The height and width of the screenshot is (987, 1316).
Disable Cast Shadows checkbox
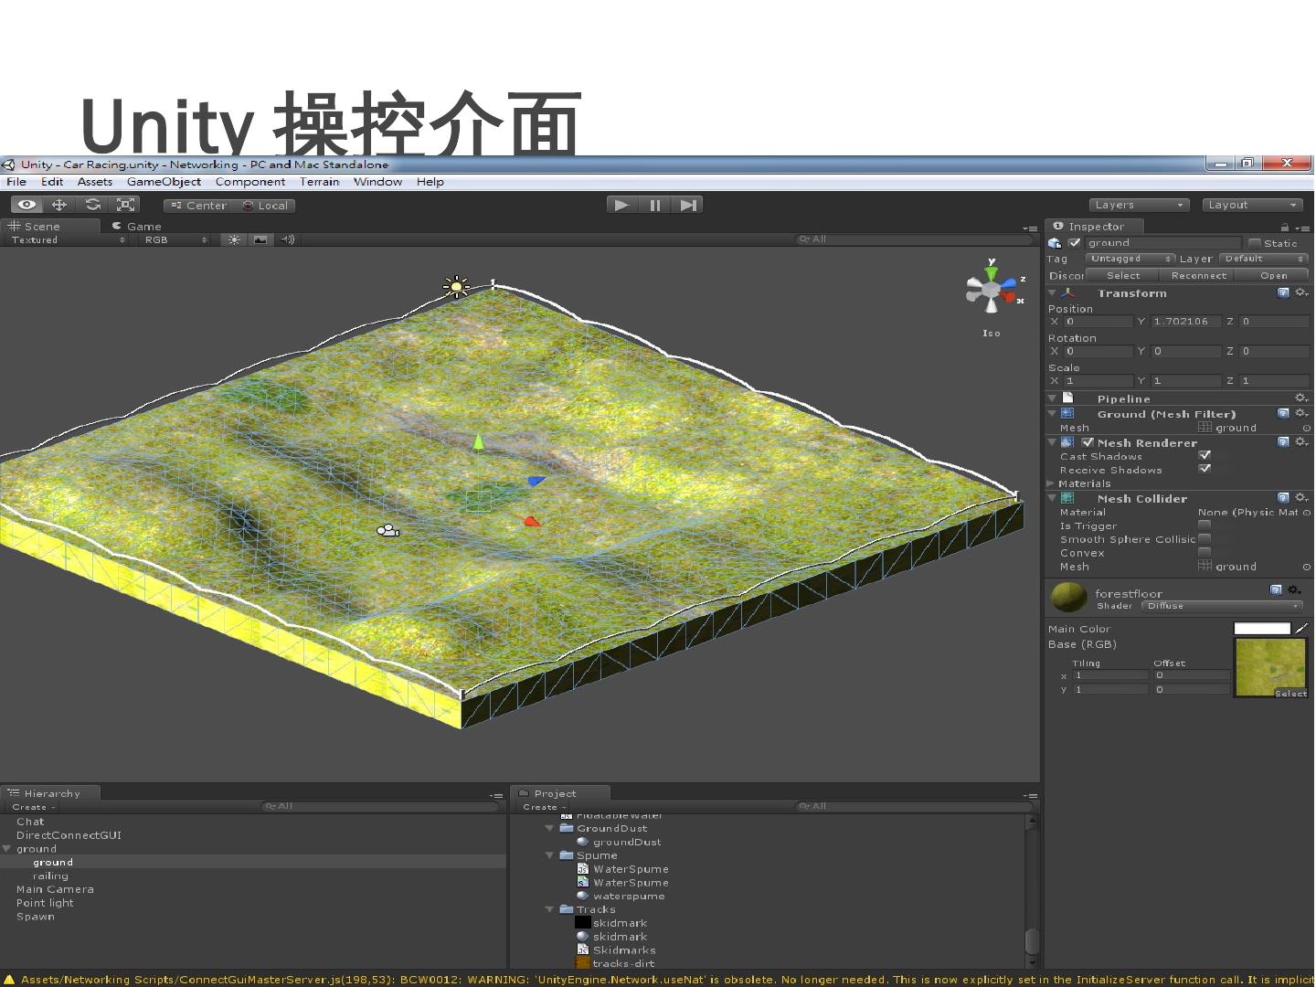1205,455
